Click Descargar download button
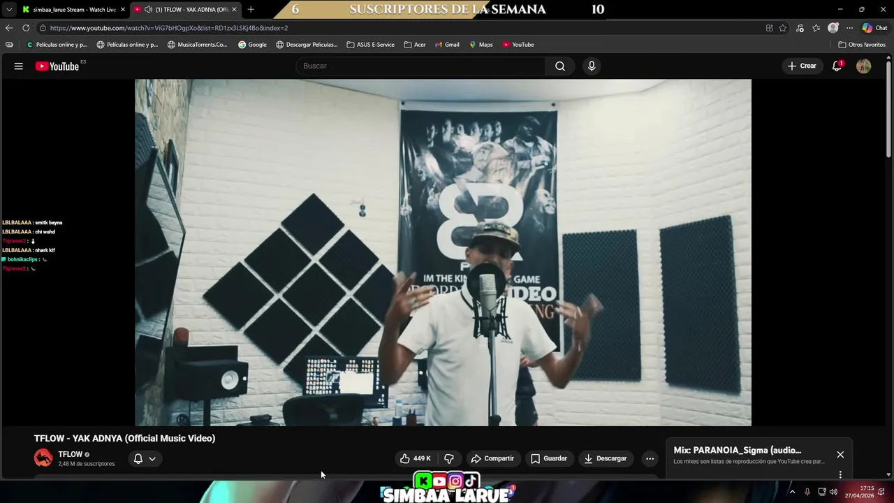 point(606,458)
